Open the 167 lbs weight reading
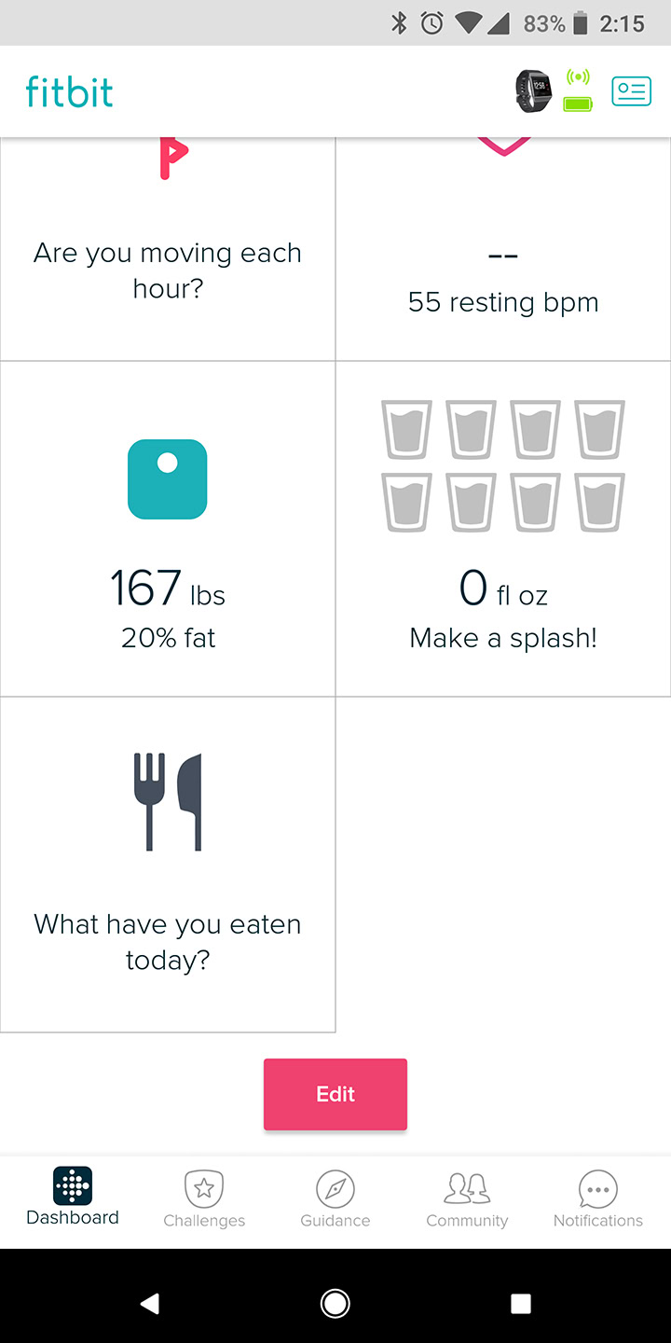This screenshot has width=671, height=1343. pos(168,589)
